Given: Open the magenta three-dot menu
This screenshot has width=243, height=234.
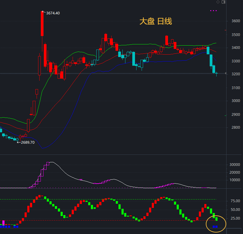Looking at the screenshot, I should tap(213, 11).
